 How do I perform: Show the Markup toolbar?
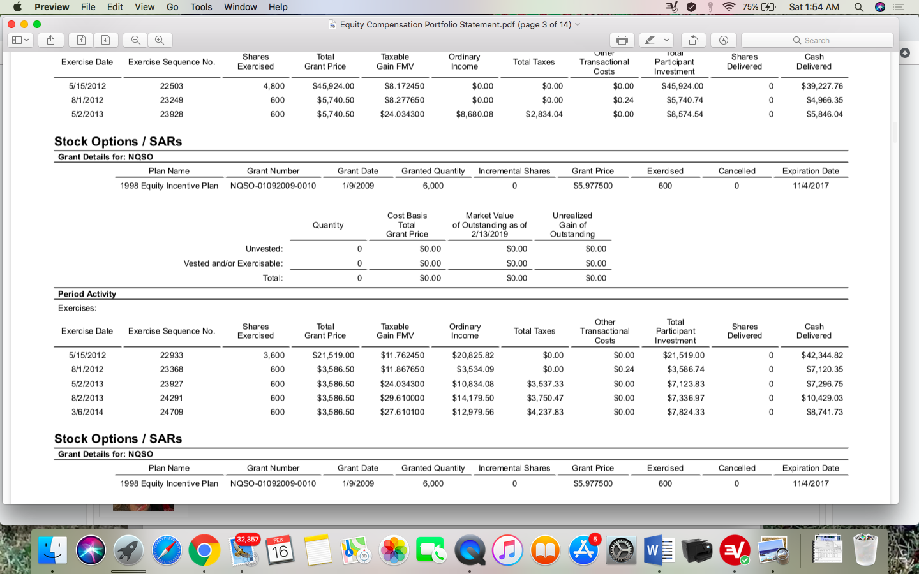click(x=724, y=40)
